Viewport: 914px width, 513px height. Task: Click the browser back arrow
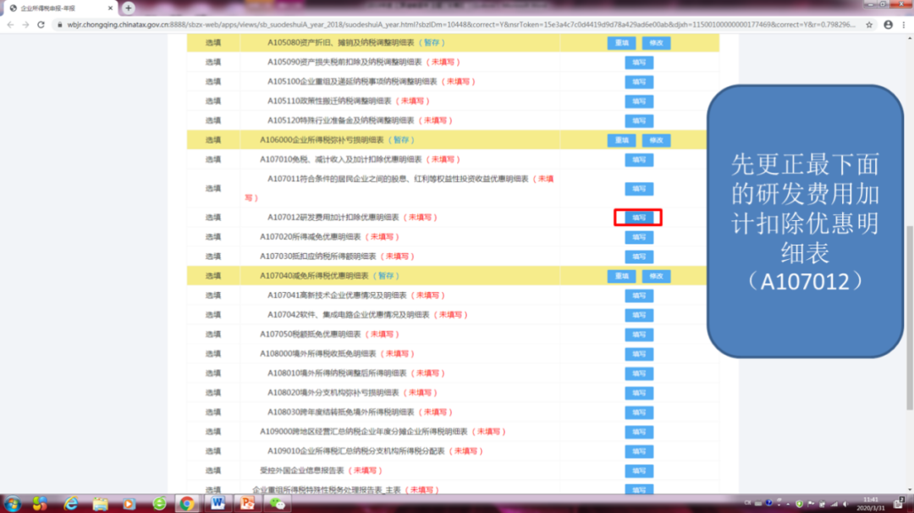pyautogui.click(x=10, y=25)
